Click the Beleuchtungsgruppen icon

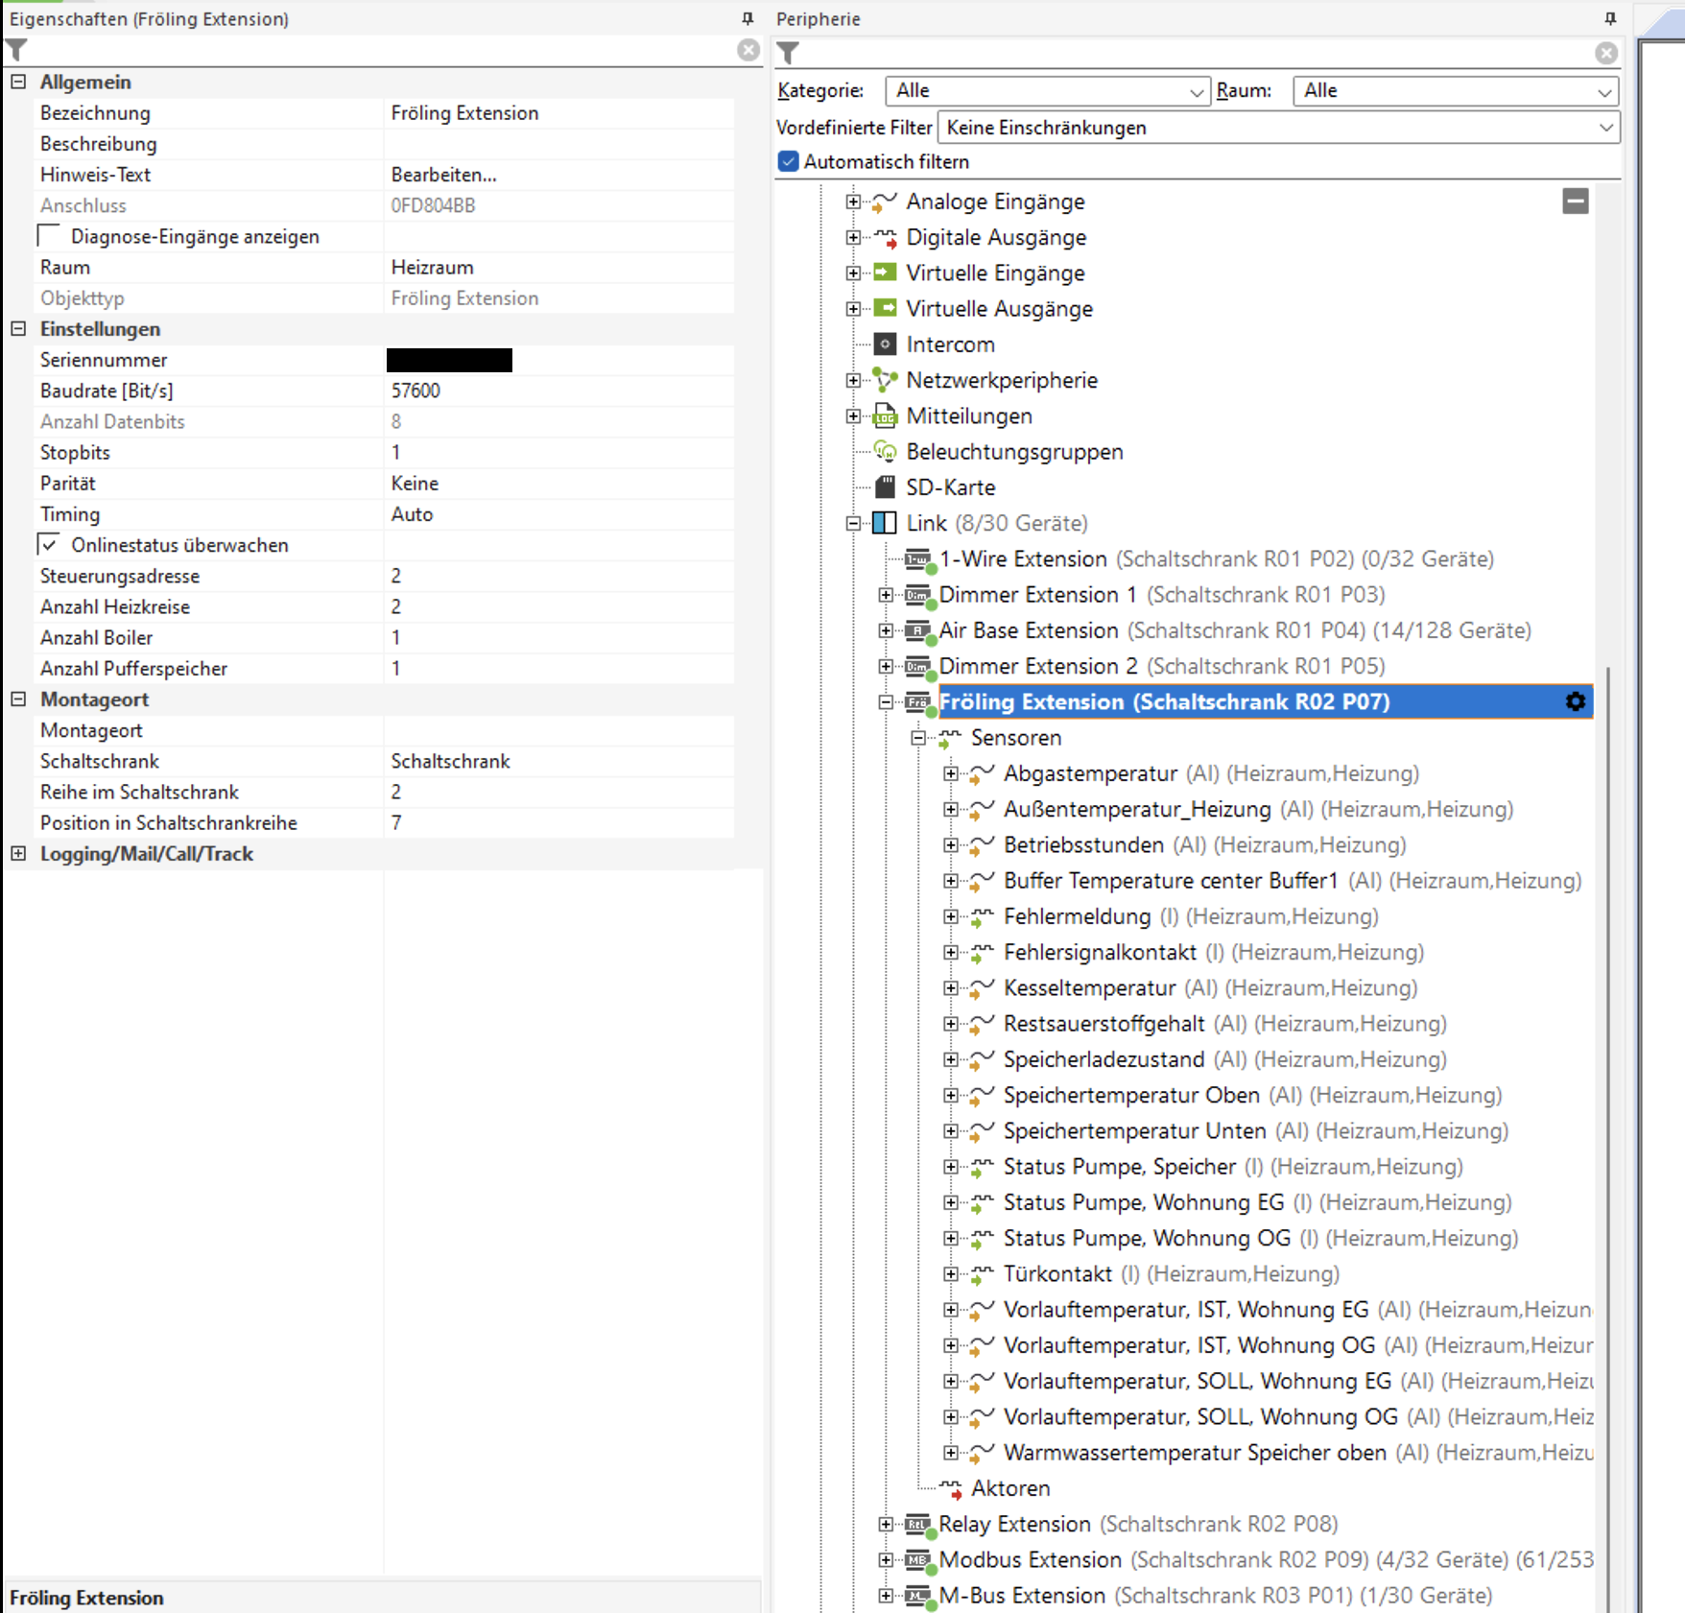point(884,451)
